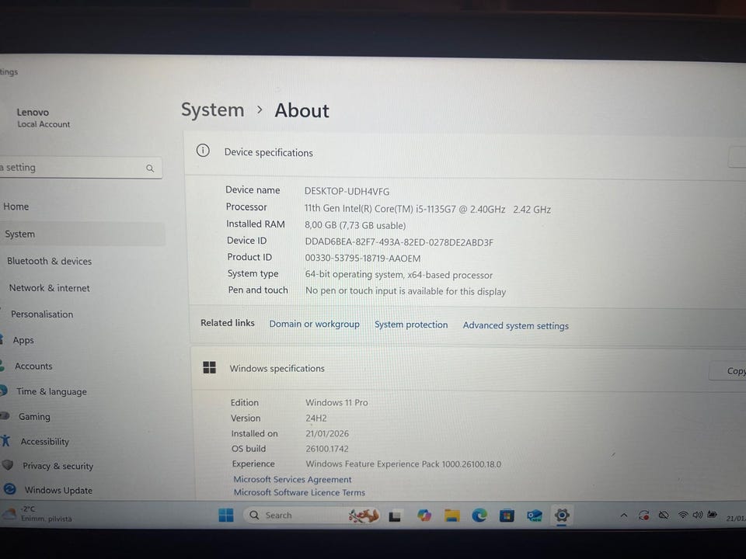Open Microsoft Software Licence Terms link

[299, 492]
